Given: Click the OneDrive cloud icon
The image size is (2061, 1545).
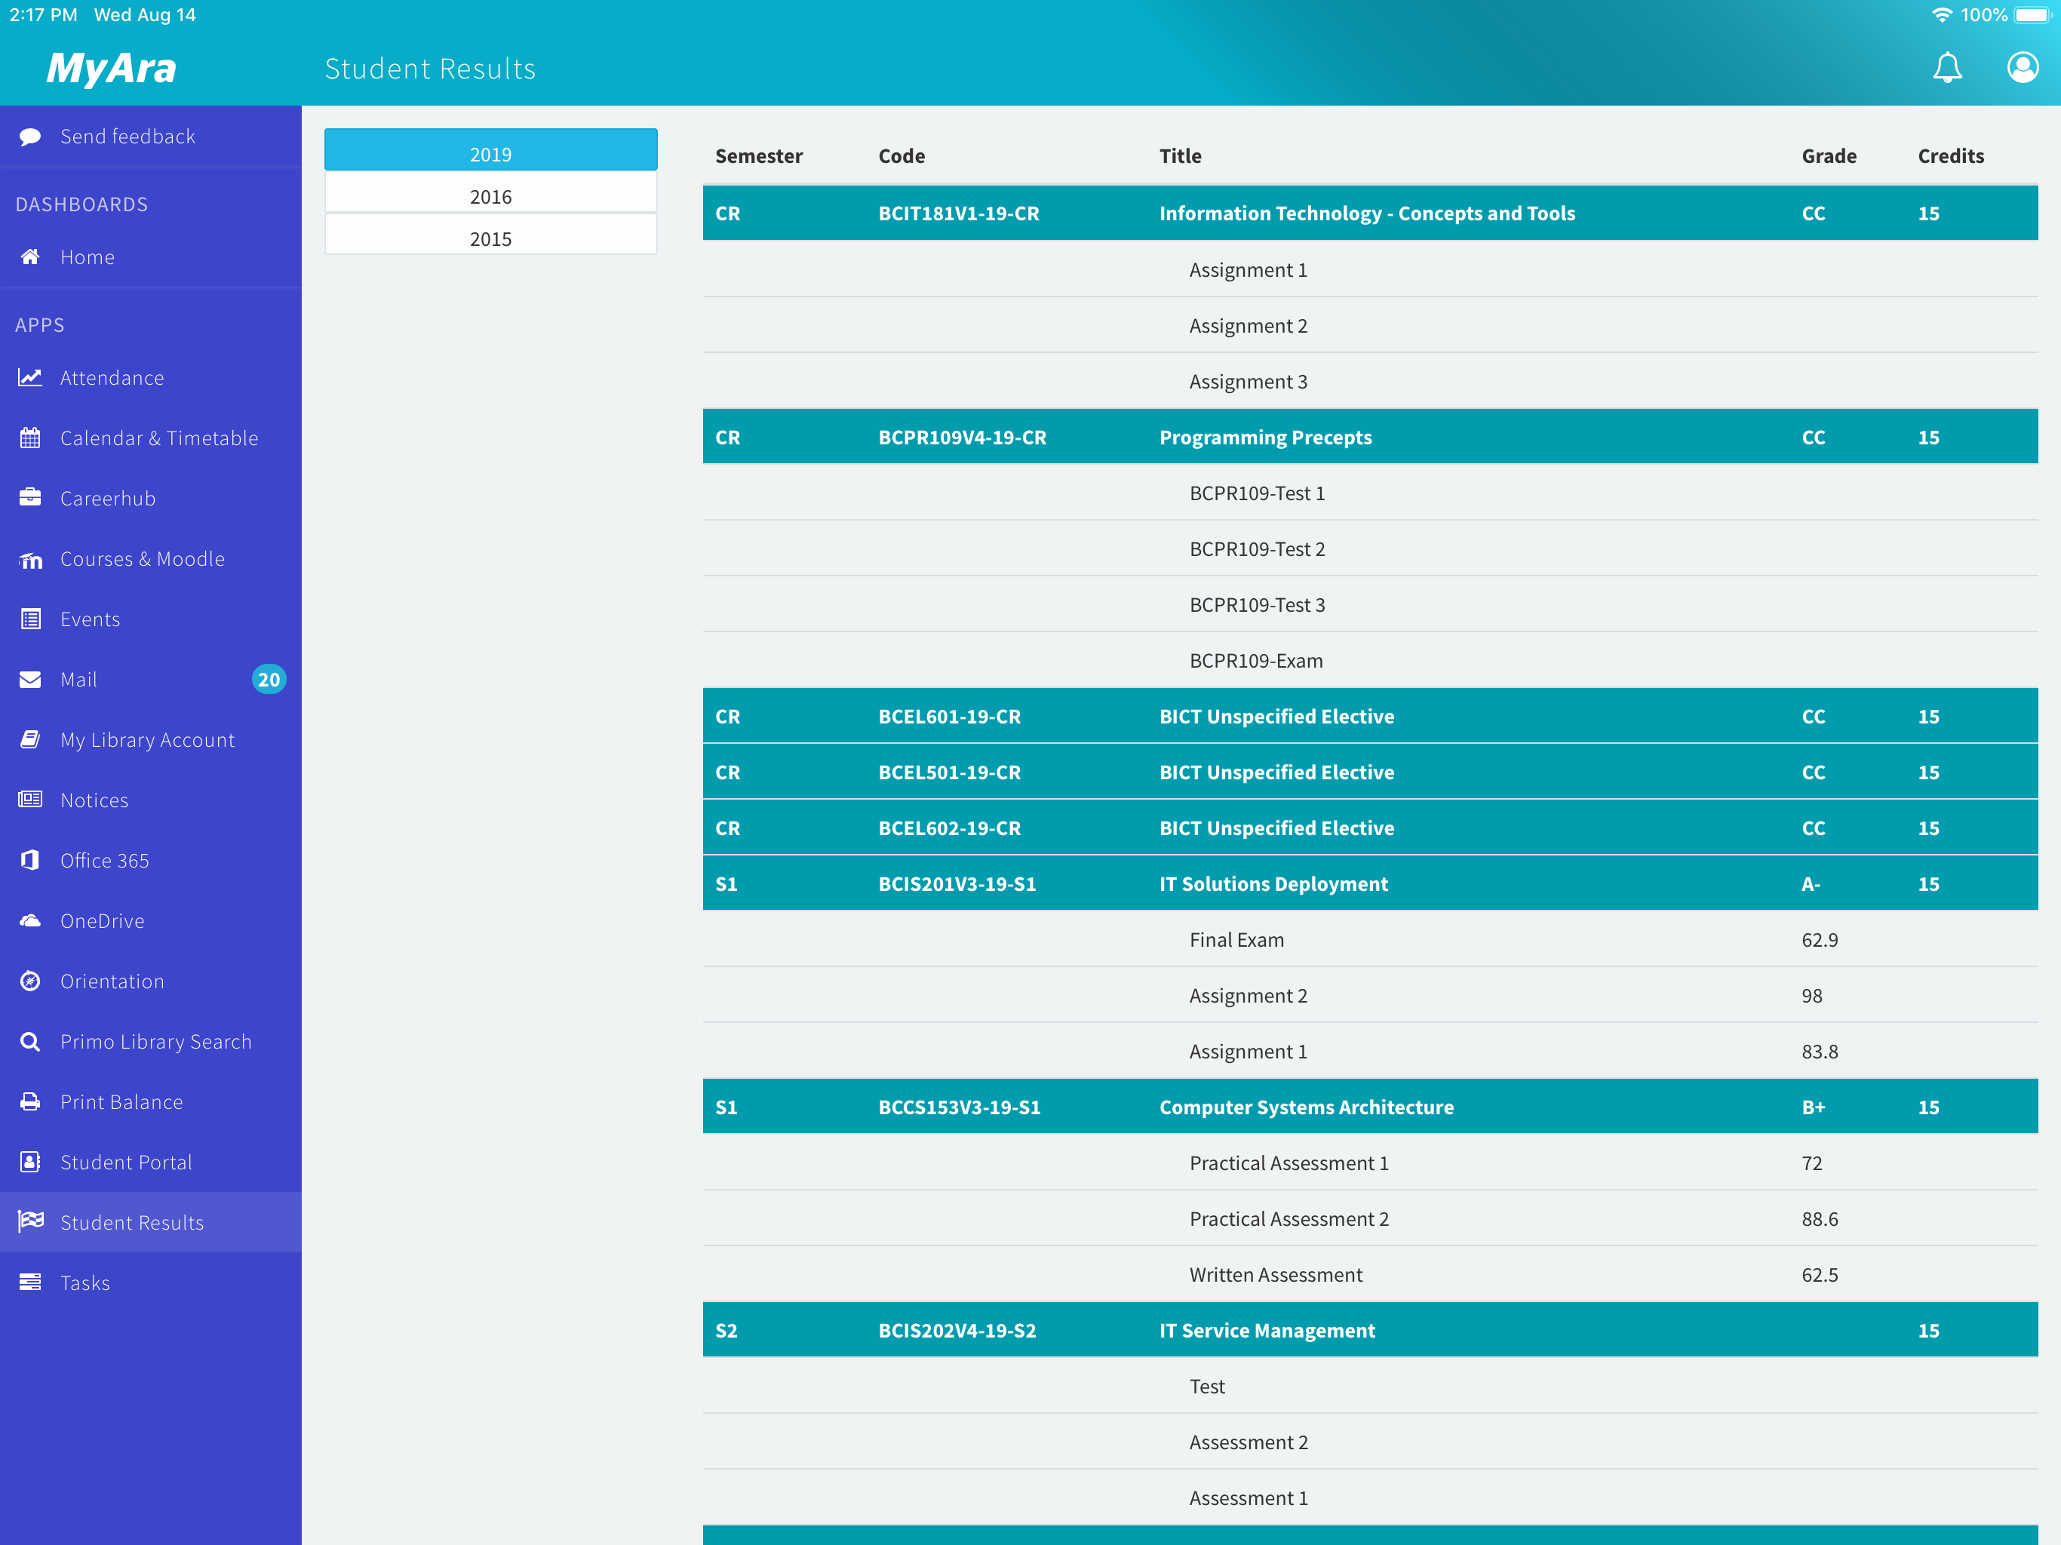Looking at the screenshot, I should 30,920.
